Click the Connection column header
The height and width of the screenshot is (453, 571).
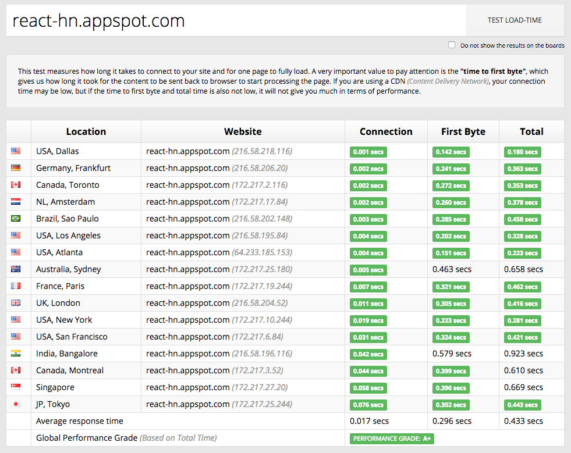386,131
